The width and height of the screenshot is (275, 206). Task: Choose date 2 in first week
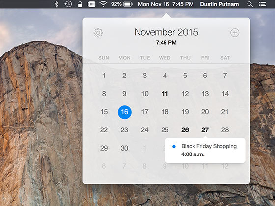click(124, 76)
